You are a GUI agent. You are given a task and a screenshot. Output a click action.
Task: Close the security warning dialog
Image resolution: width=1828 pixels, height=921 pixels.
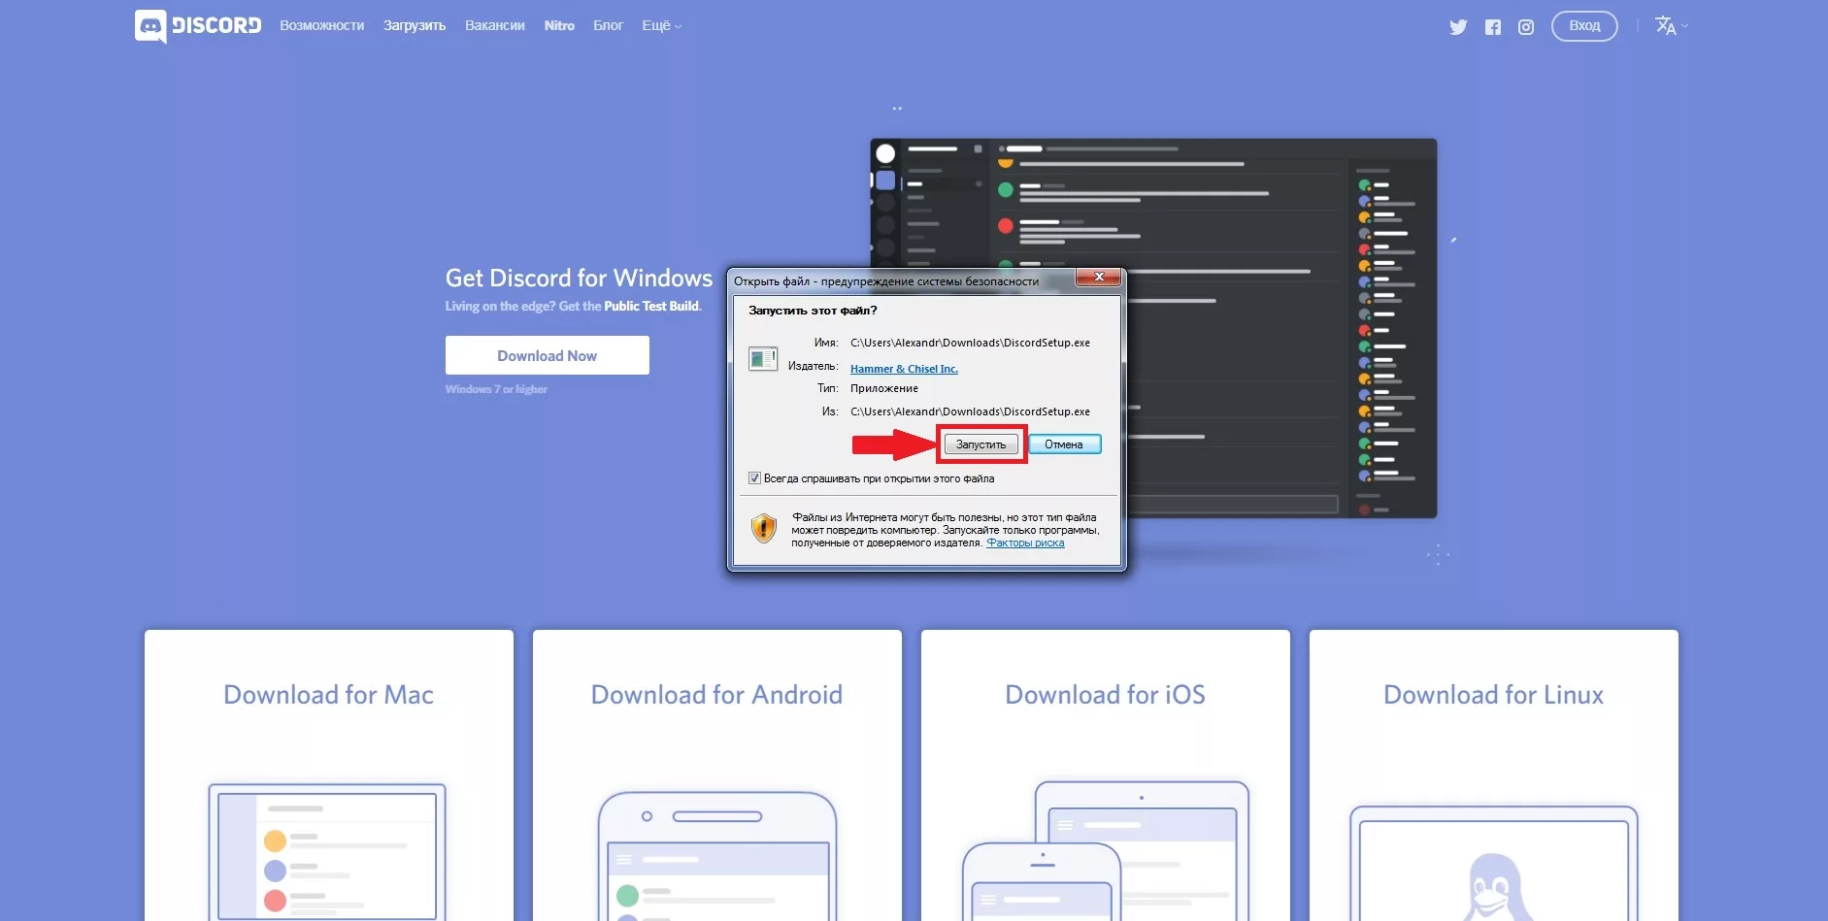tap(1099, 278)
